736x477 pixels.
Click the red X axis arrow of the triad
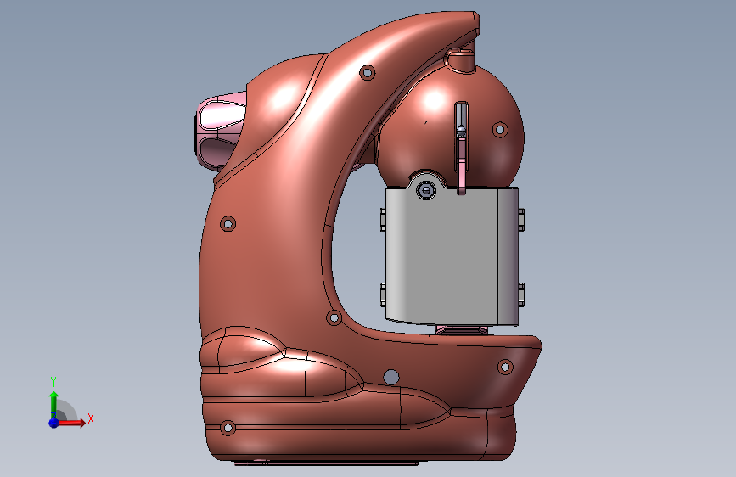pos(70,423)
